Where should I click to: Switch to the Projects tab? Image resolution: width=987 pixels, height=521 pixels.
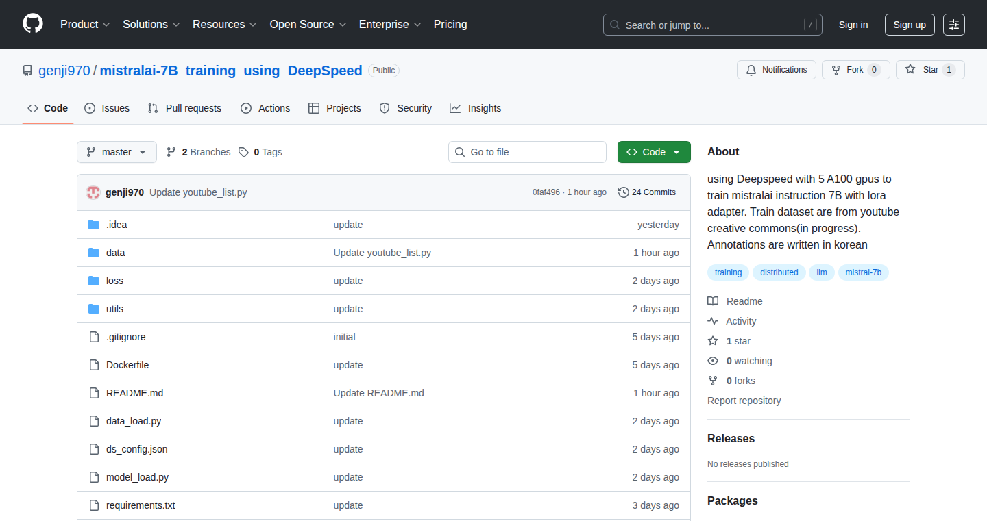click(x=334, y=108)
